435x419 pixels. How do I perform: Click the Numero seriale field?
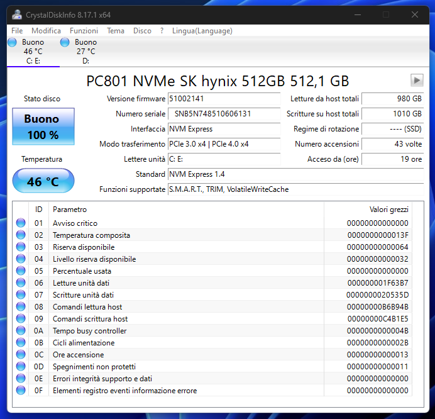click(x=224, y=114)
